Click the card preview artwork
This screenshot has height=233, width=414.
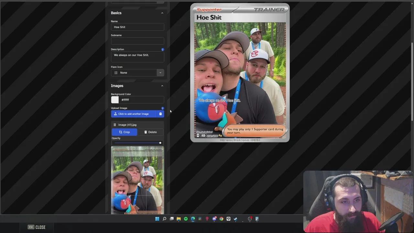pyautogui.click(x=240, y=80)
